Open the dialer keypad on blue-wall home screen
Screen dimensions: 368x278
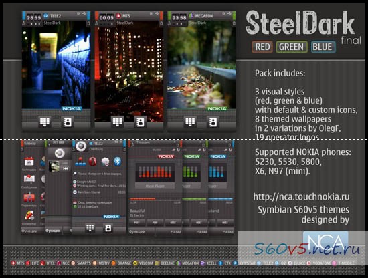[45, 122]
